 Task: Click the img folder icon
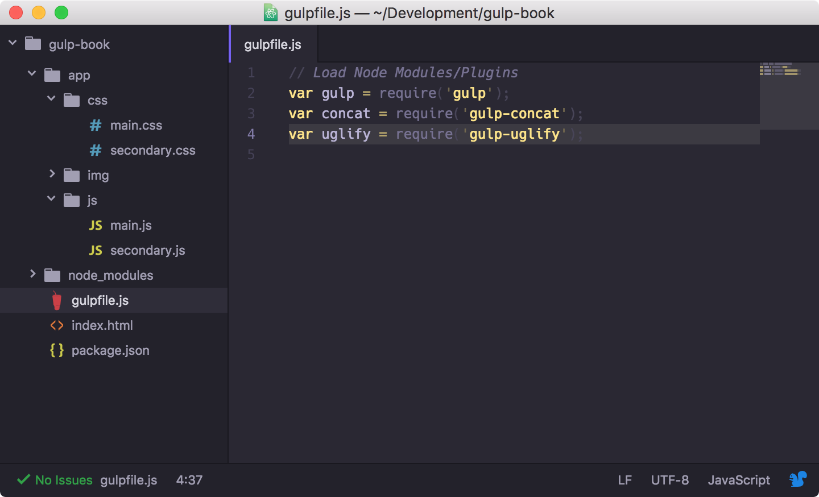tap(72, 175)
